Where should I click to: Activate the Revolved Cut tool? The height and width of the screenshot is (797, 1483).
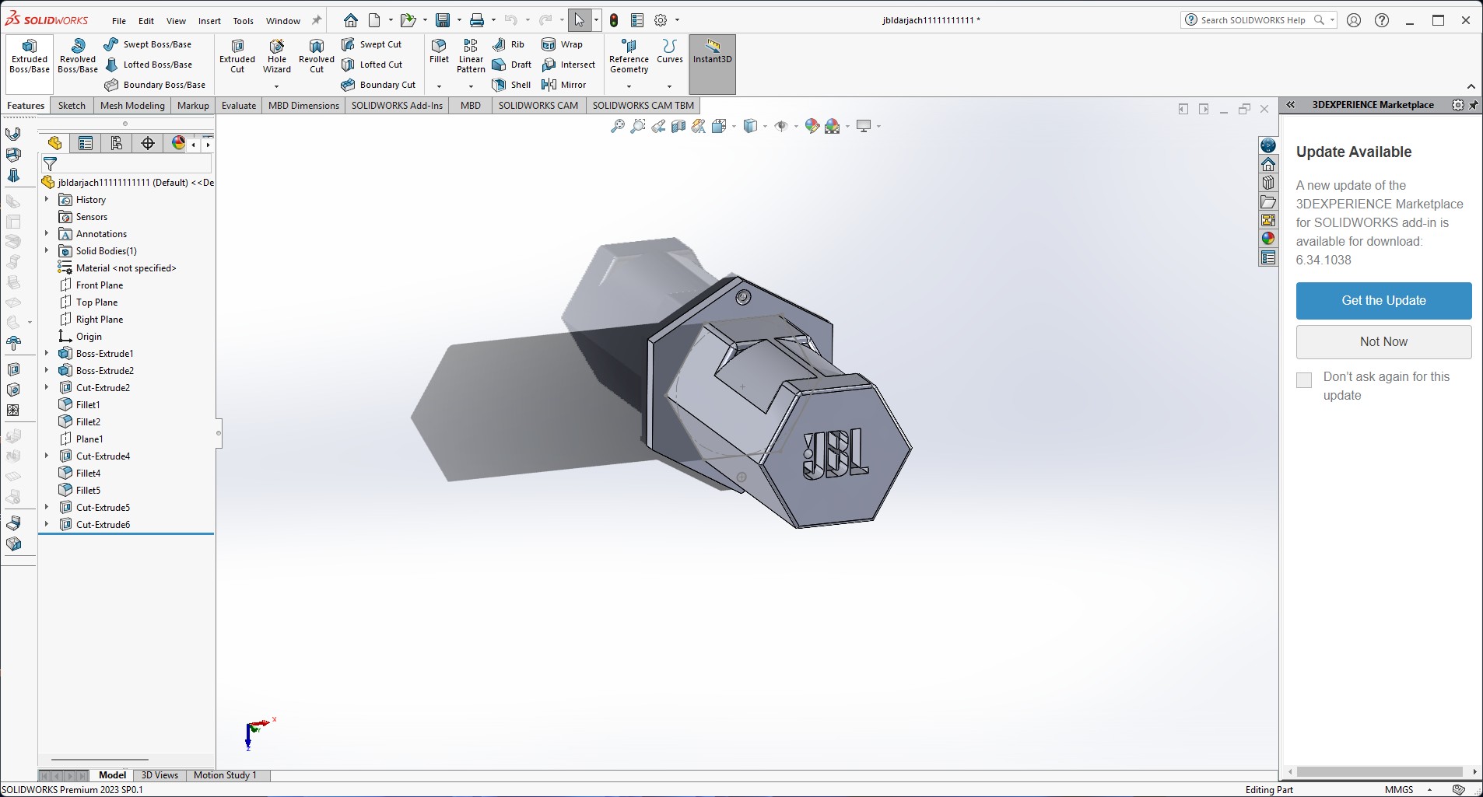317,57
